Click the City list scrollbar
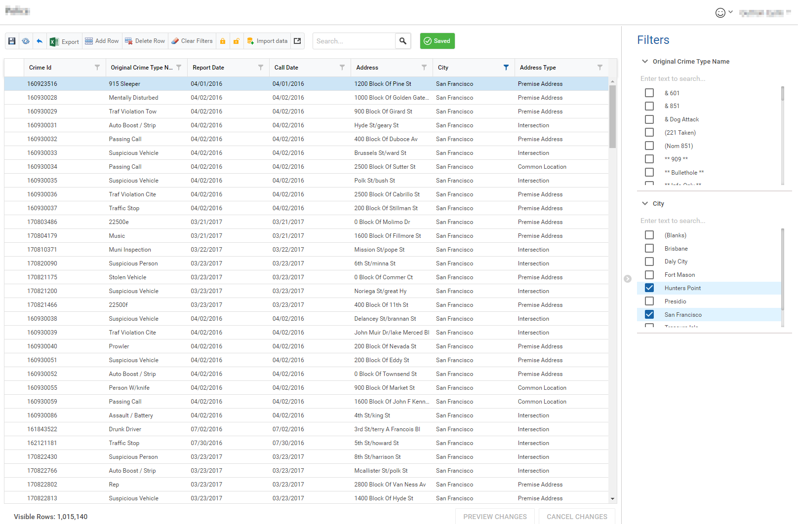798x524 pixels. (783, 269)
